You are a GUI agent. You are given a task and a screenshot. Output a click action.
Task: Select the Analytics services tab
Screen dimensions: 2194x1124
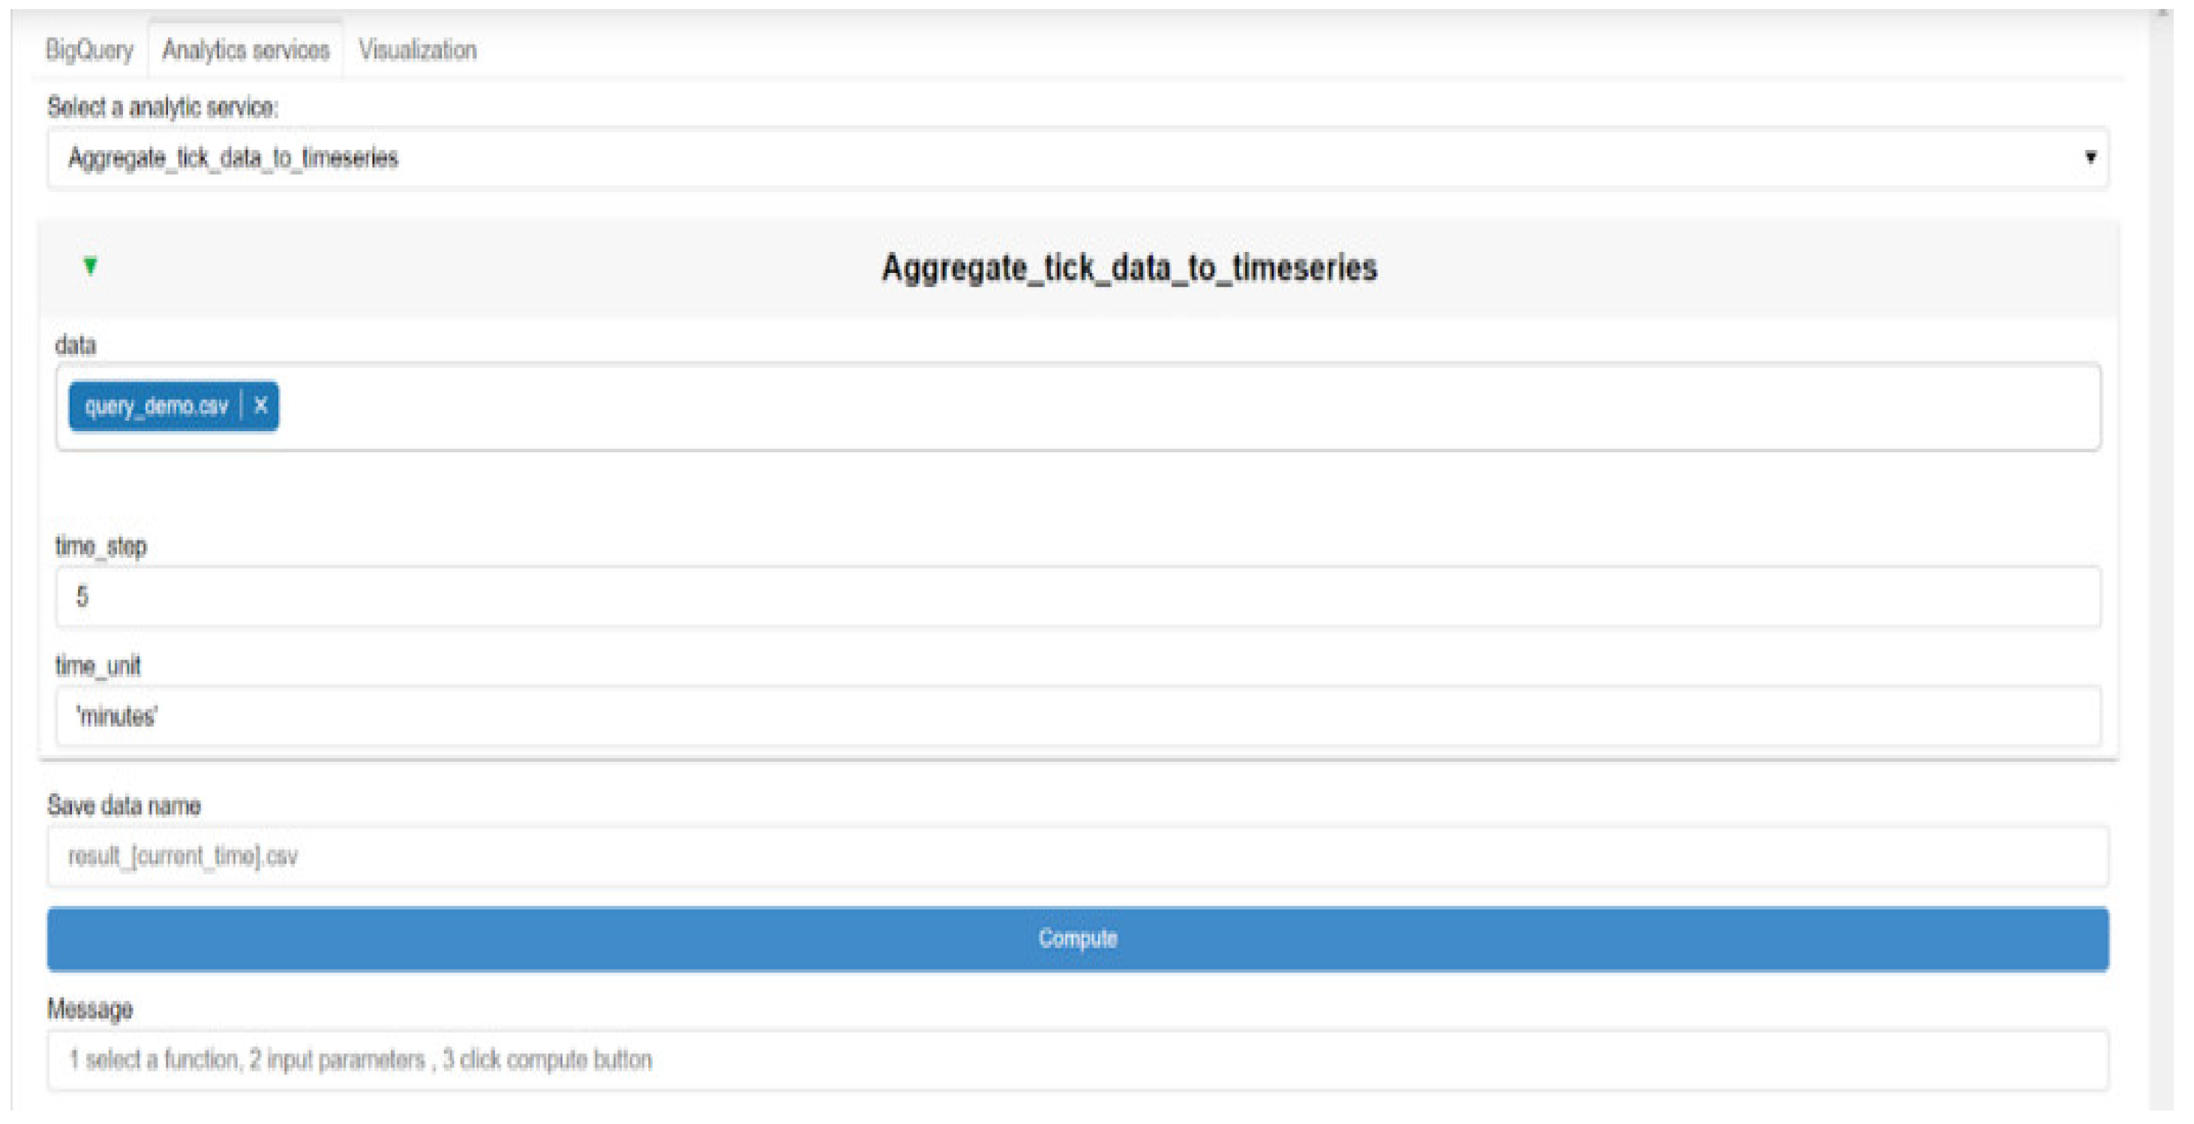point(248,49)
